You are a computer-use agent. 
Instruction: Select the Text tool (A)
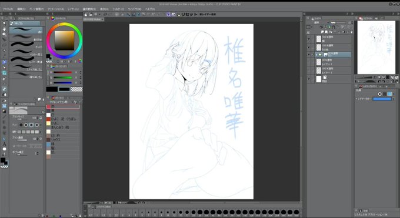tap(4, 144)
